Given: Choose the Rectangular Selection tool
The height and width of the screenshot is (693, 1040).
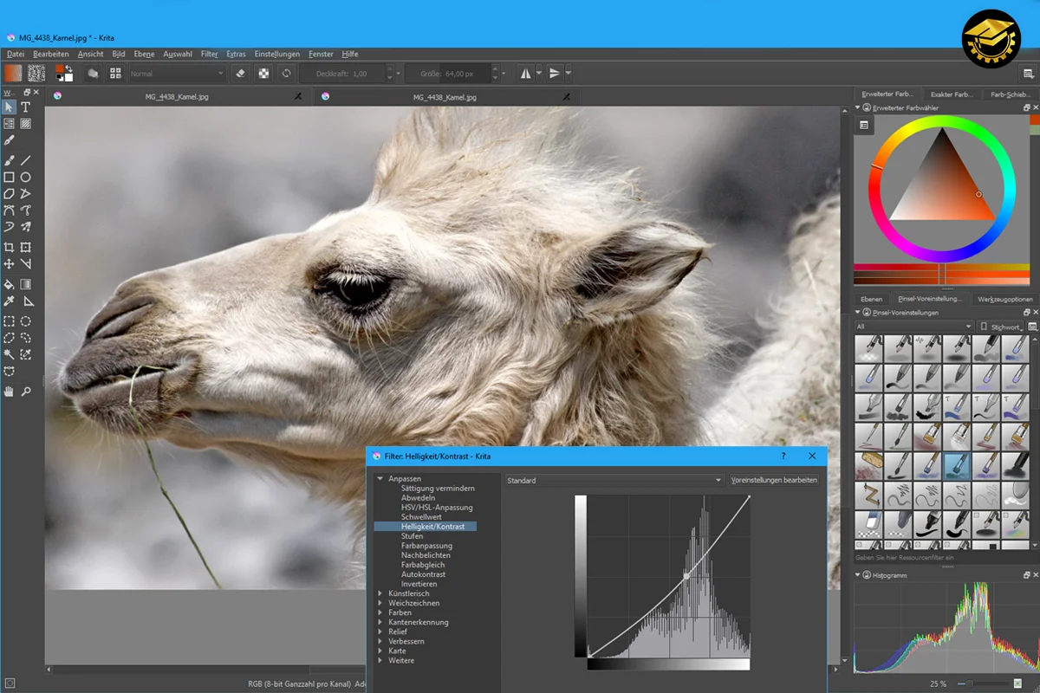Looking at the screenshot, I should click(9, 321).
